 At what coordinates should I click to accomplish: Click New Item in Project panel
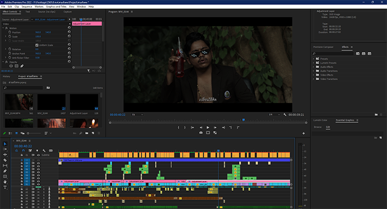point(93,133)
